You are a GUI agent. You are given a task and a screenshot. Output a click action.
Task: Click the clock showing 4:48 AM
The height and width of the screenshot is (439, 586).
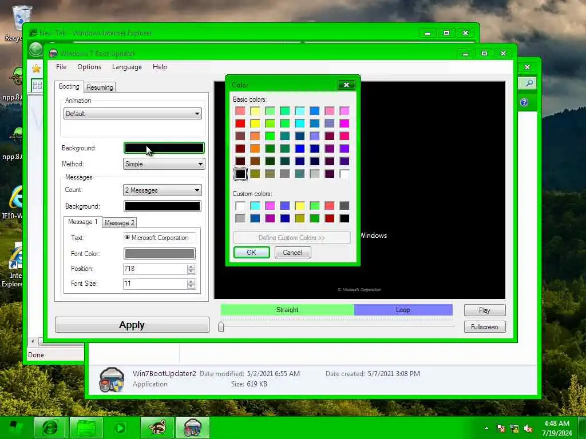coord(556,424)
